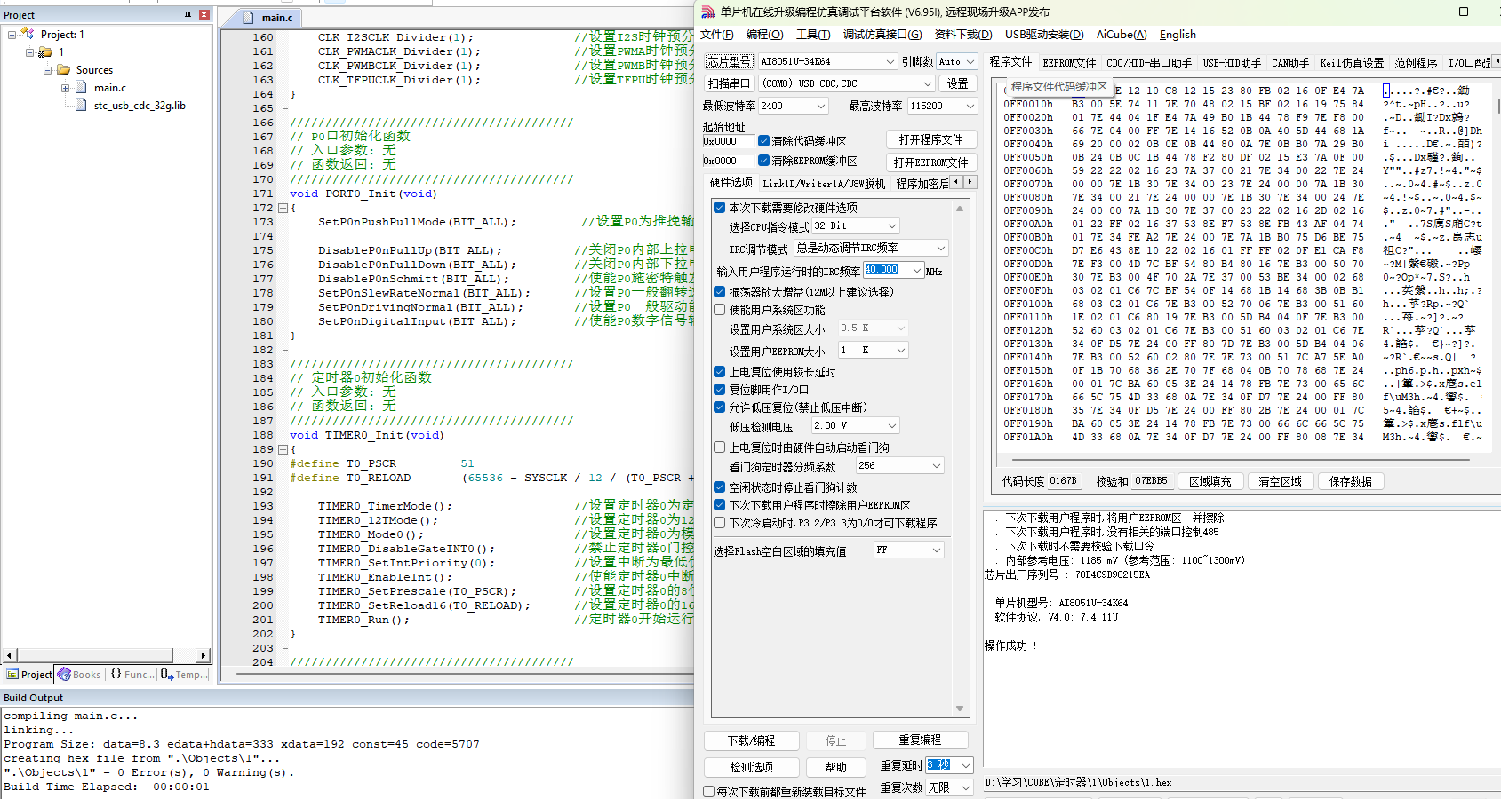Switch to the Keil仿真设置 tab
Image resolution: width=1501 pixels, height=799 pixels.
pos(1352,63)
